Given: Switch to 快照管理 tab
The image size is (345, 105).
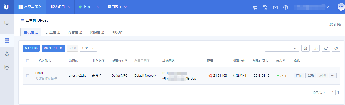Looking at the screenshot, I should click(x=97, y=32).
